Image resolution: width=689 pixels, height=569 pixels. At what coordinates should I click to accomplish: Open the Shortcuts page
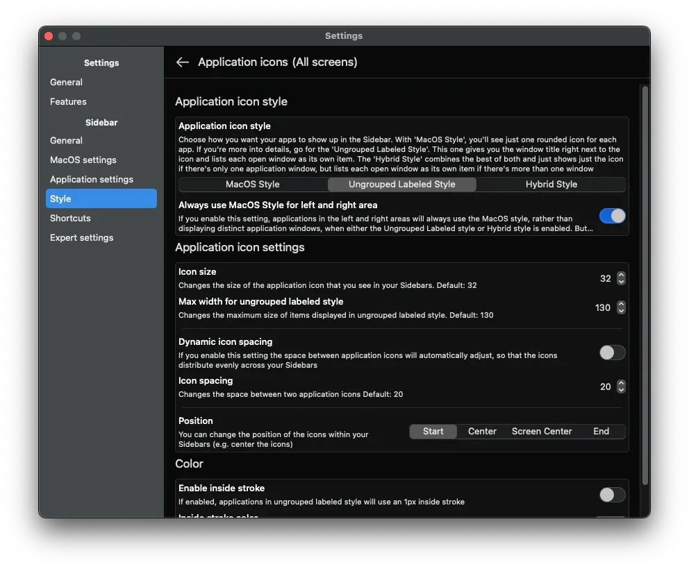[x=101, y=218]
